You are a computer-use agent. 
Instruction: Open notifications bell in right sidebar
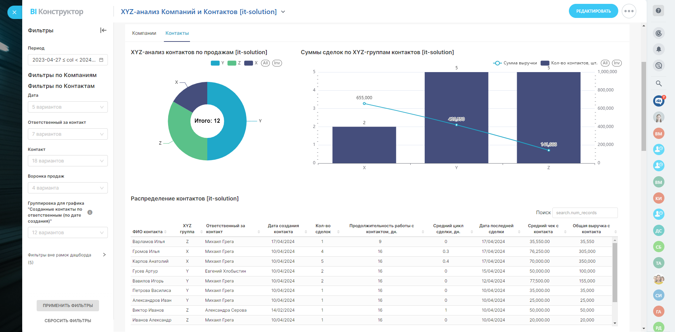[x=658, y=49]
